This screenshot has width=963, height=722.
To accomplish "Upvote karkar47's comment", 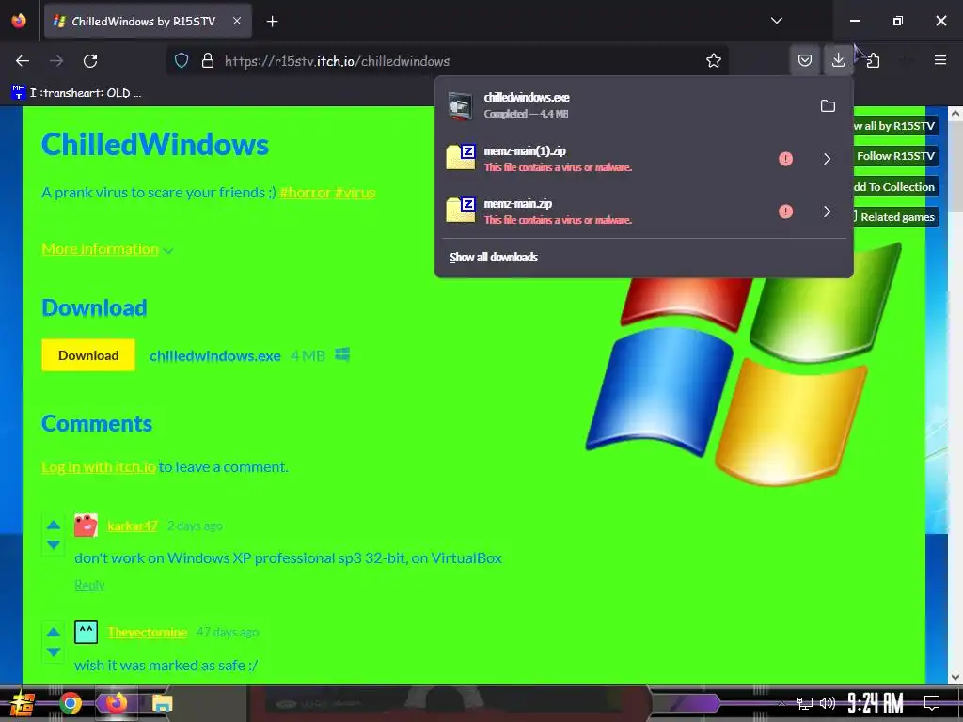I will point(54,525).
